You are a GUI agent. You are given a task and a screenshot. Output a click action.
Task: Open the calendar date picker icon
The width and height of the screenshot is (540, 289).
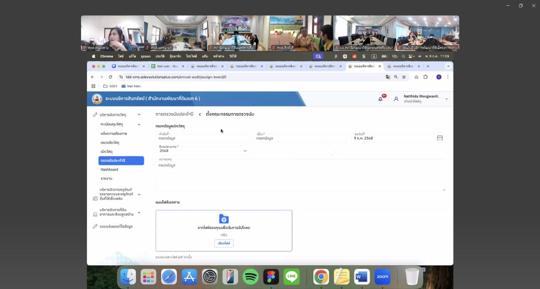coord(440,138)
